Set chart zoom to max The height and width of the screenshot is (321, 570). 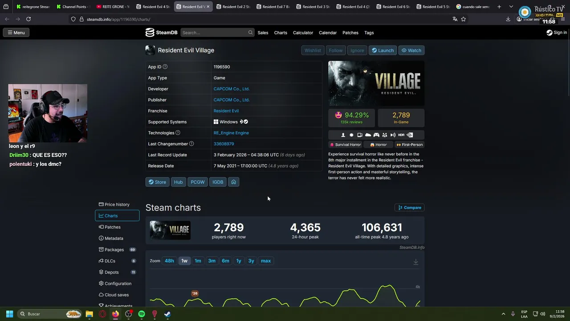[x=266, y=261]
